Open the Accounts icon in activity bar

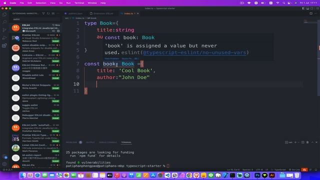point(4,157)
